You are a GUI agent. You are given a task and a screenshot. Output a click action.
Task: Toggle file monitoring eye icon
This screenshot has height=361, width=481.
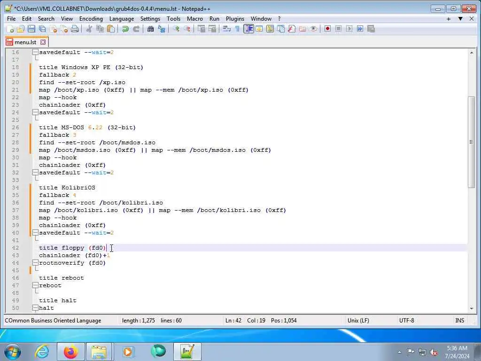(313, 29)
